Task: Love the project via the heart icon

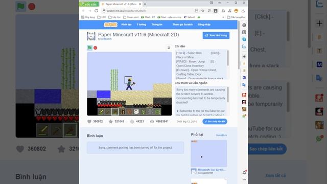Action: 89,122
